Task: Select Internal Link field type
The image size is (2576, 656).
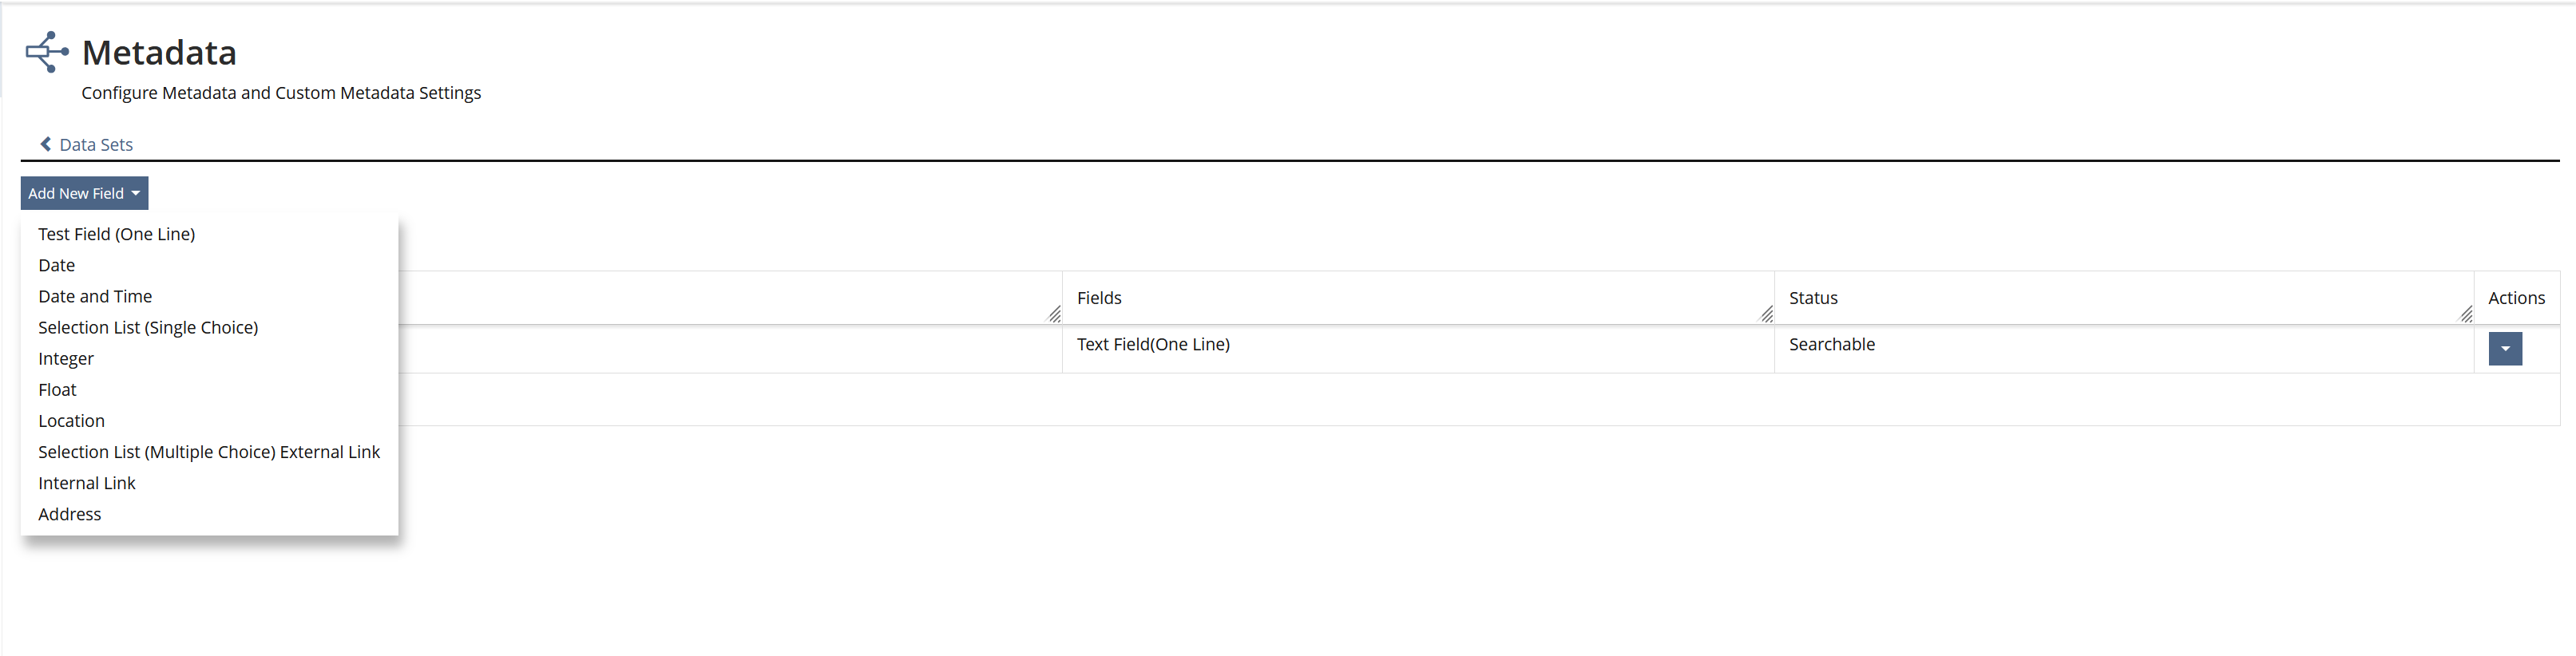Action: tap(87, 483)
